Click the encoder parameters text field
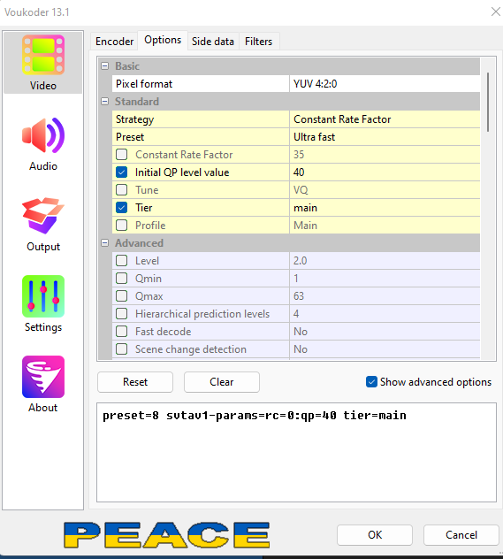The width and height of the screenshot is (503, 559). (296, 452)
